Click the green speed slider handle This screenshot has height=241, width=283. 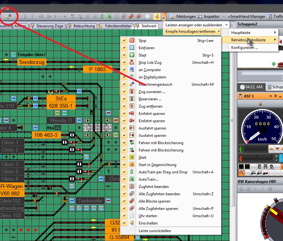tap(241, 149)
